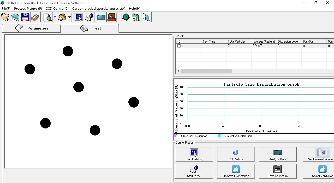Click the cyan Cumulative Distribution legend swatch
This screenshot has height=183, width=334.
219,136
